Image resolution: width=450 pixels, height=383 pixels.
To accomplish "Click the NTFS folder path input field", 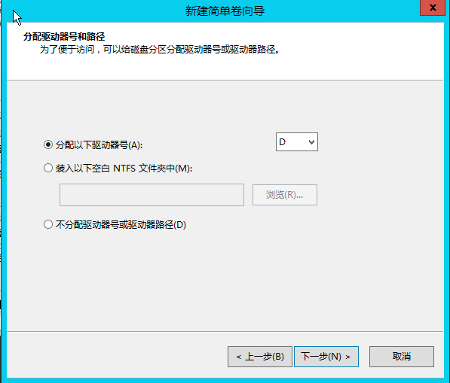I will [152, 195].
